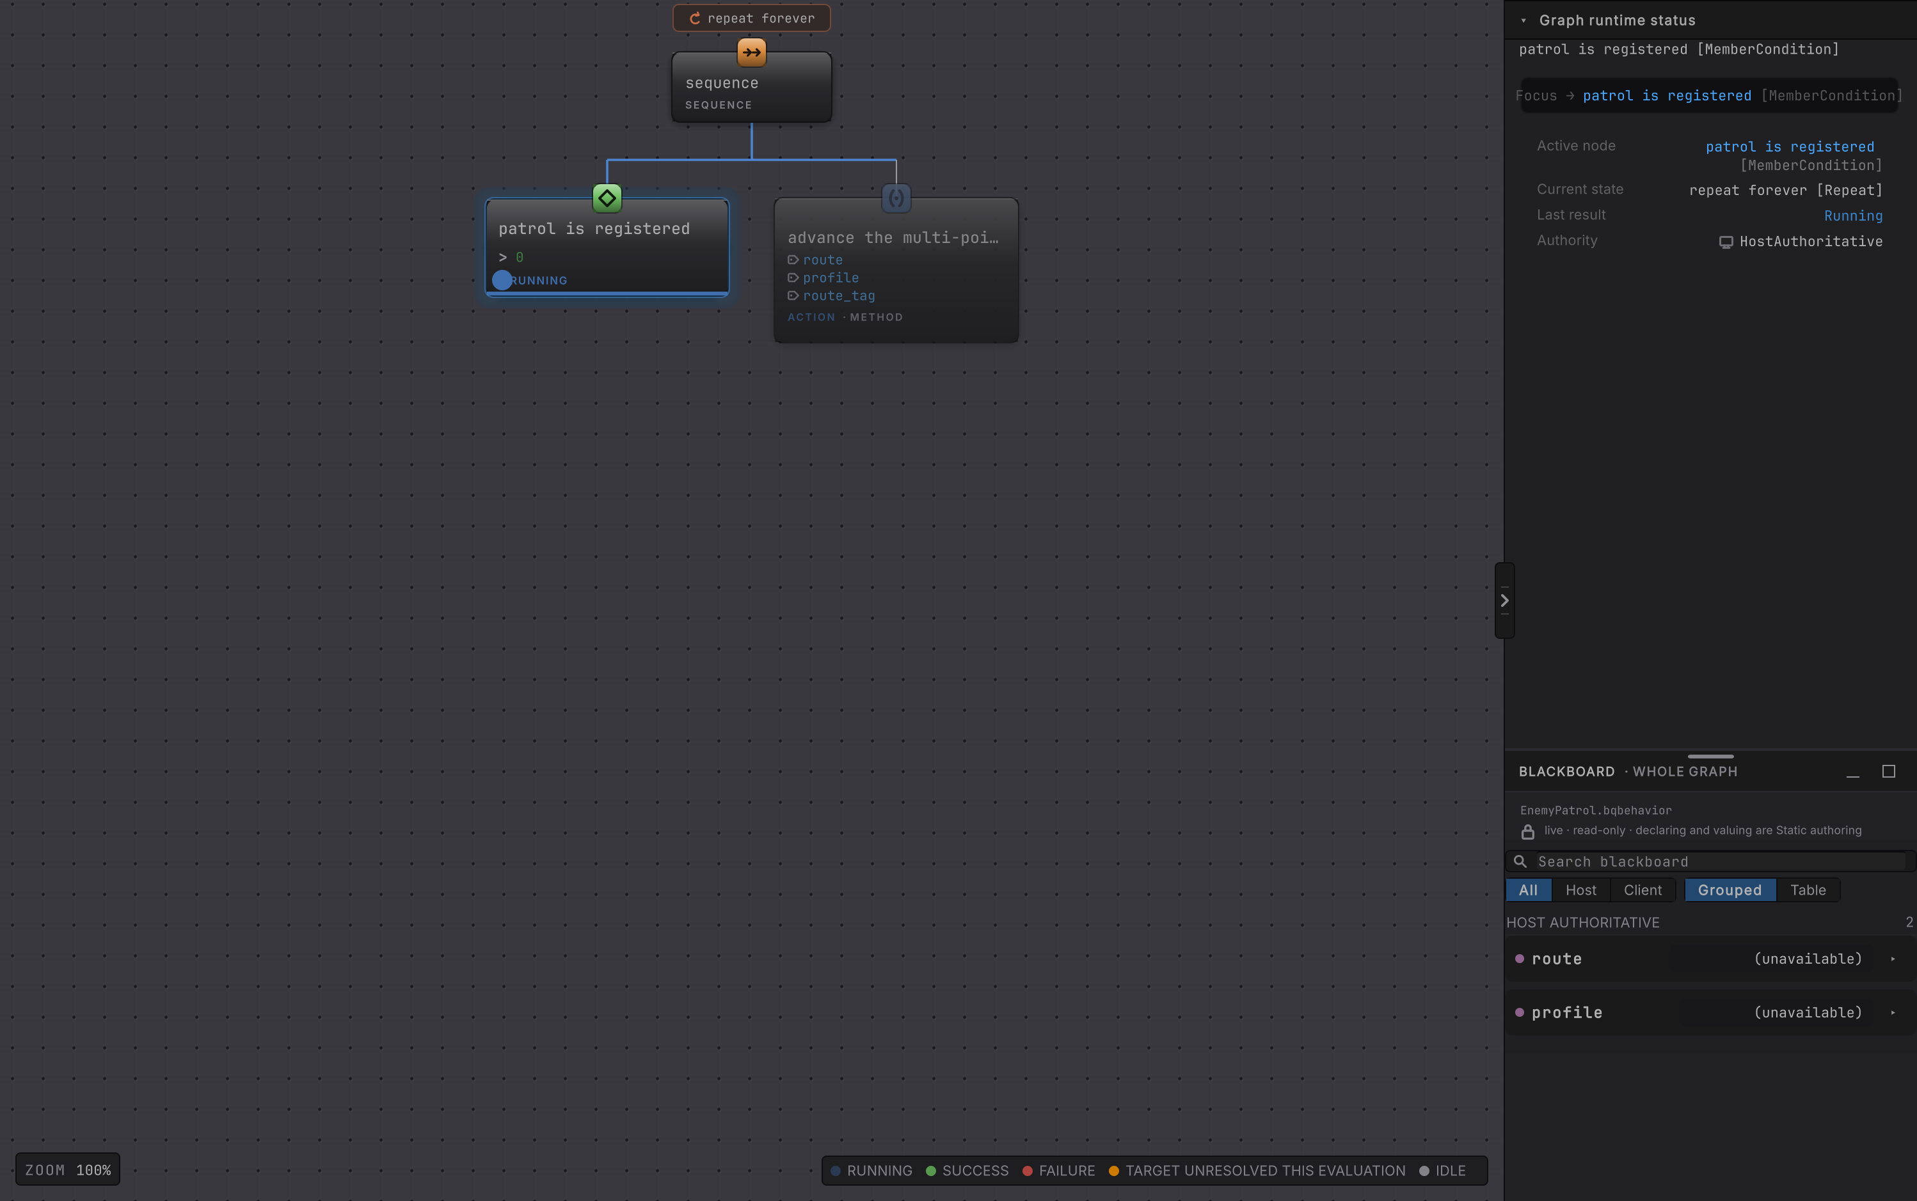
Task: Click the HostAuthoritative monitor icon
Action: 1726,242
